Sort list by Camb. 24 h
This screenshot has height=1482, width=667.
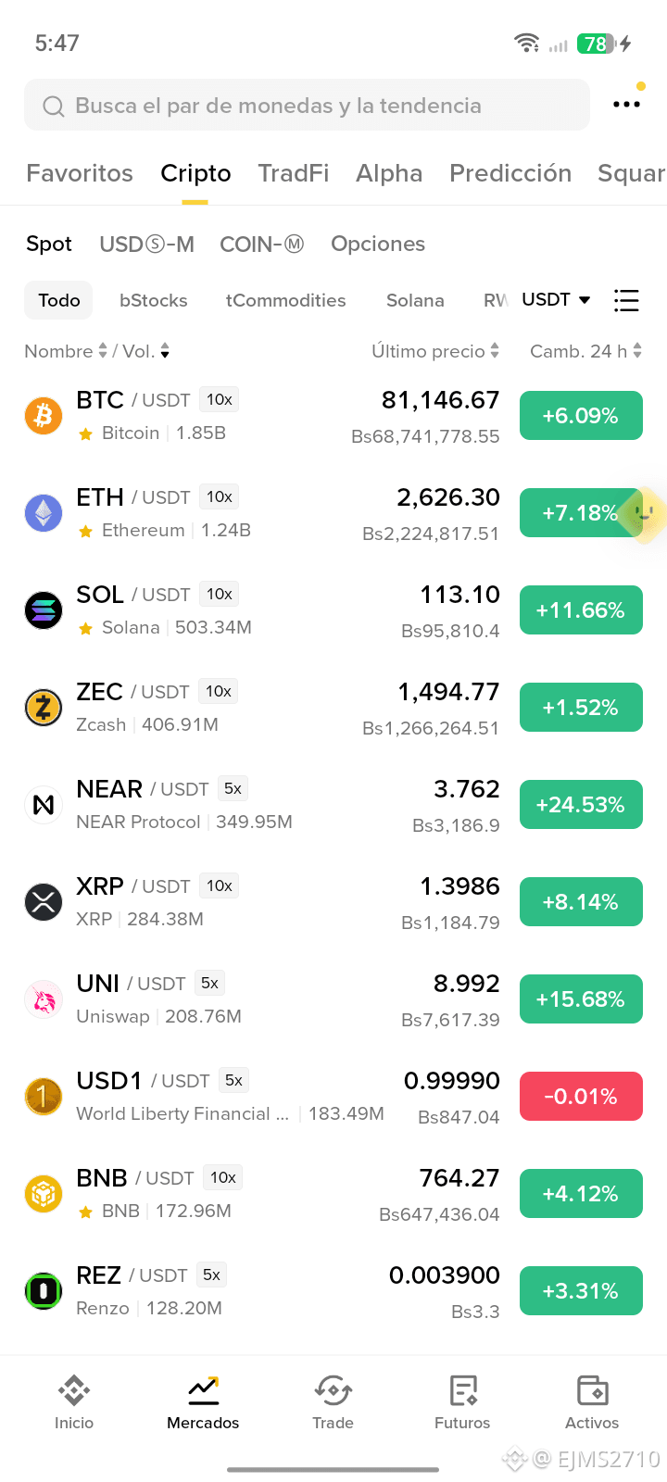coord(585,351)
